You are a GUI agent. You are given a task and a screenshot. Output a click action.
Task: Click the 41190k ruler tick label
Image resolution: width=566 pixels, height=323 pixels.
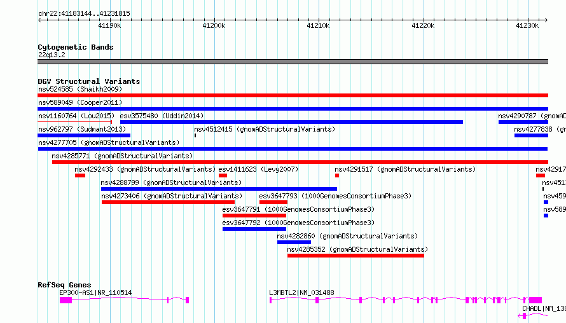click(x=109, y=25)
